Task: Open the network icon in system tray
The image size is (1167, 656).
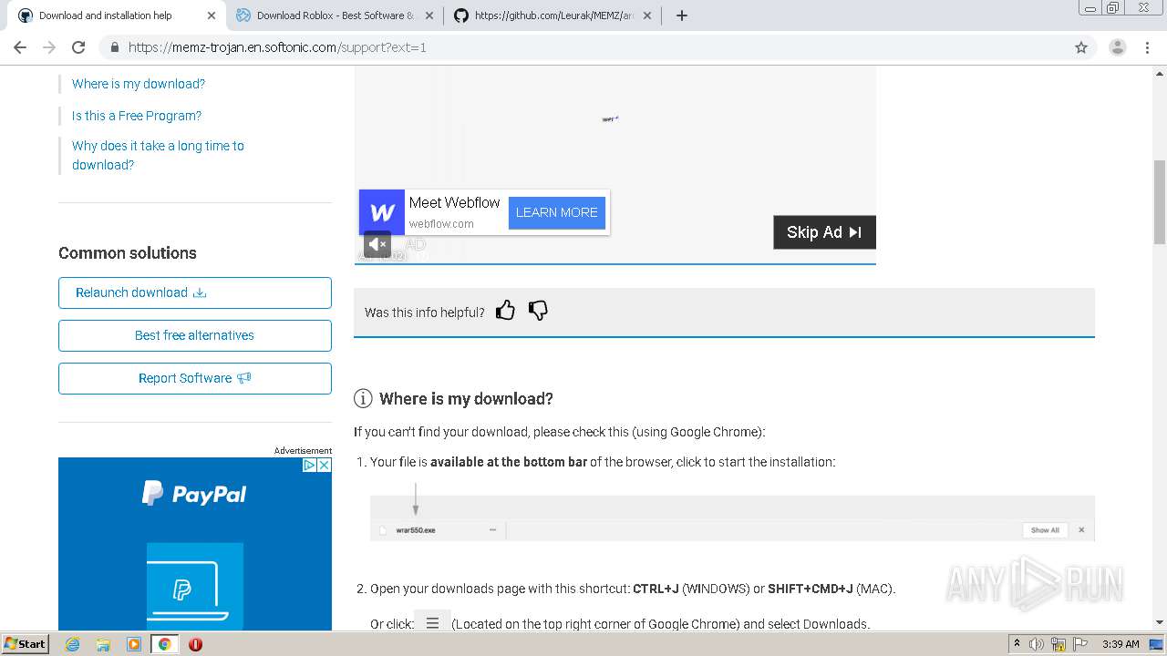Action: pyautogui.click(x=1059, y=644)
